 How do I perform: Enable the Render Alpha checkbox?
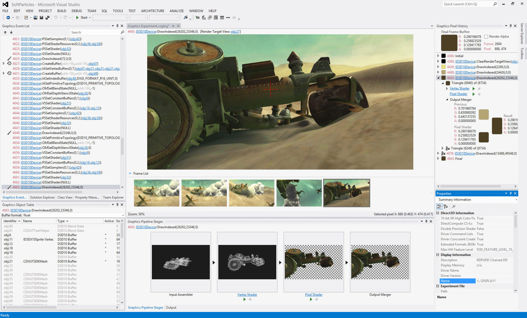click(486, 37)
